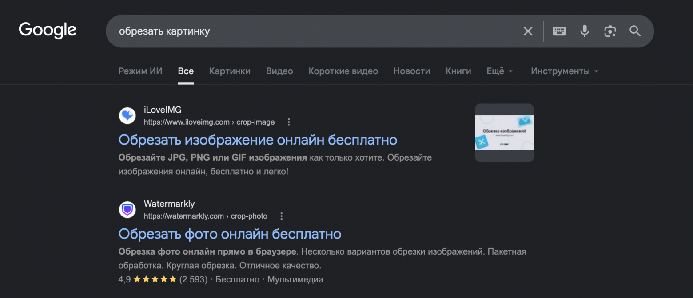This screenshot has height=298, width=693.
Task: Clear the search query with X
Action: click(x=528, y=31)
